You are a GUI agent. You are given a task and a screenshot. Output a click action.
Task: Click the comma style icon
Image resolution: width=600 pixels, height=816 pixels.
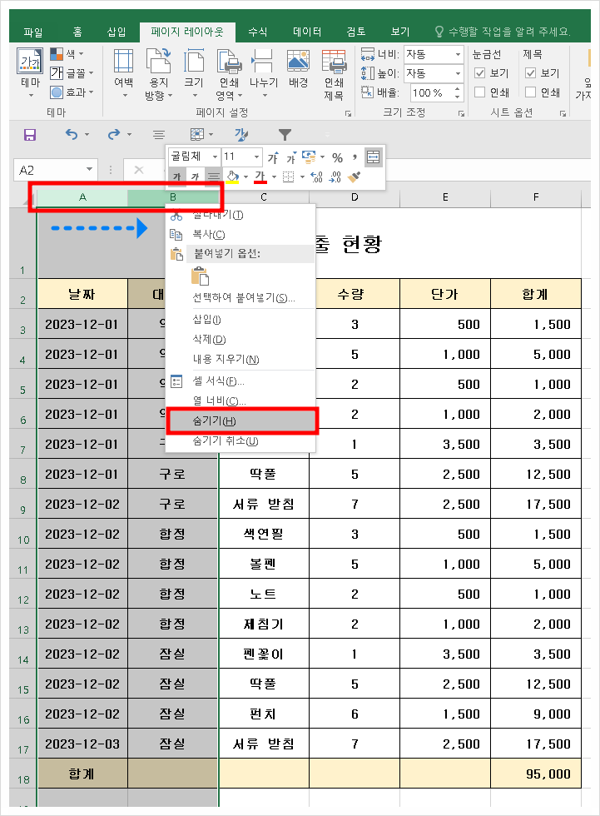(x=355, y=157)
